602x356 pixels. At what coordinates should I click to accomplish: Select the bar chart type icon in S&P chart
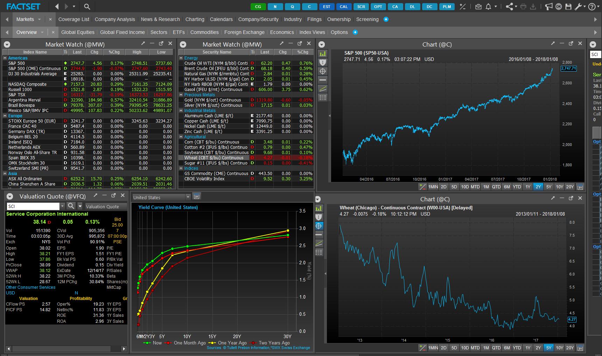tap(323, 54)
